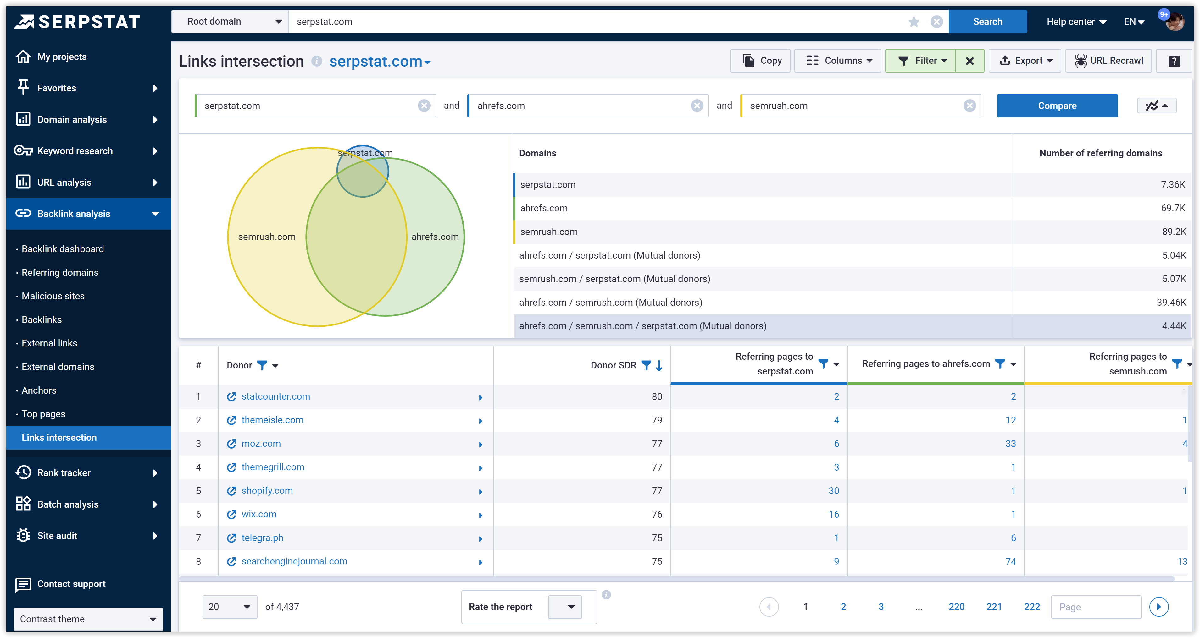
Task: Click the URL Recrawl spider button
Action: tap(1108, 61)
